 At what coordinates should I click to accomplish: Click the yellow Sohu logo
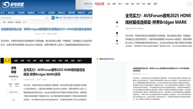[x=7, y=61]
